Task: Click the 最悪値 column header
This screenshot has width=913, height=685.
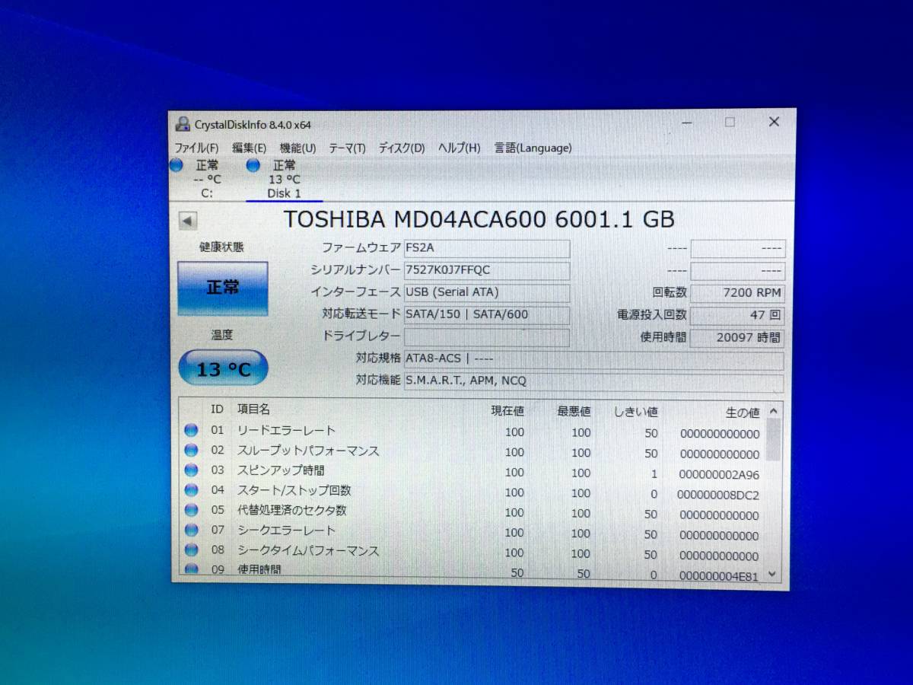Action: tap(574, 411)
